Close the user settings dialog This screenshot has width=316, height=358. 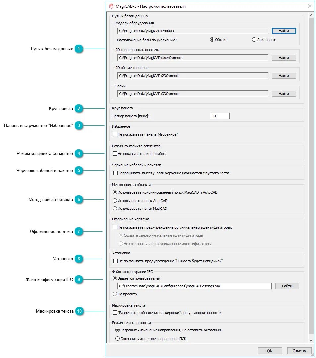pyautogui.click(x=309, y=6)
